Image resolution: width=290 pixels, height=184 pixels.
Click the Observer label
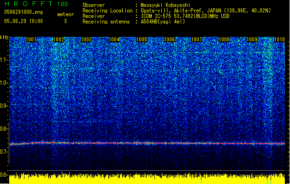click(94, 5)
